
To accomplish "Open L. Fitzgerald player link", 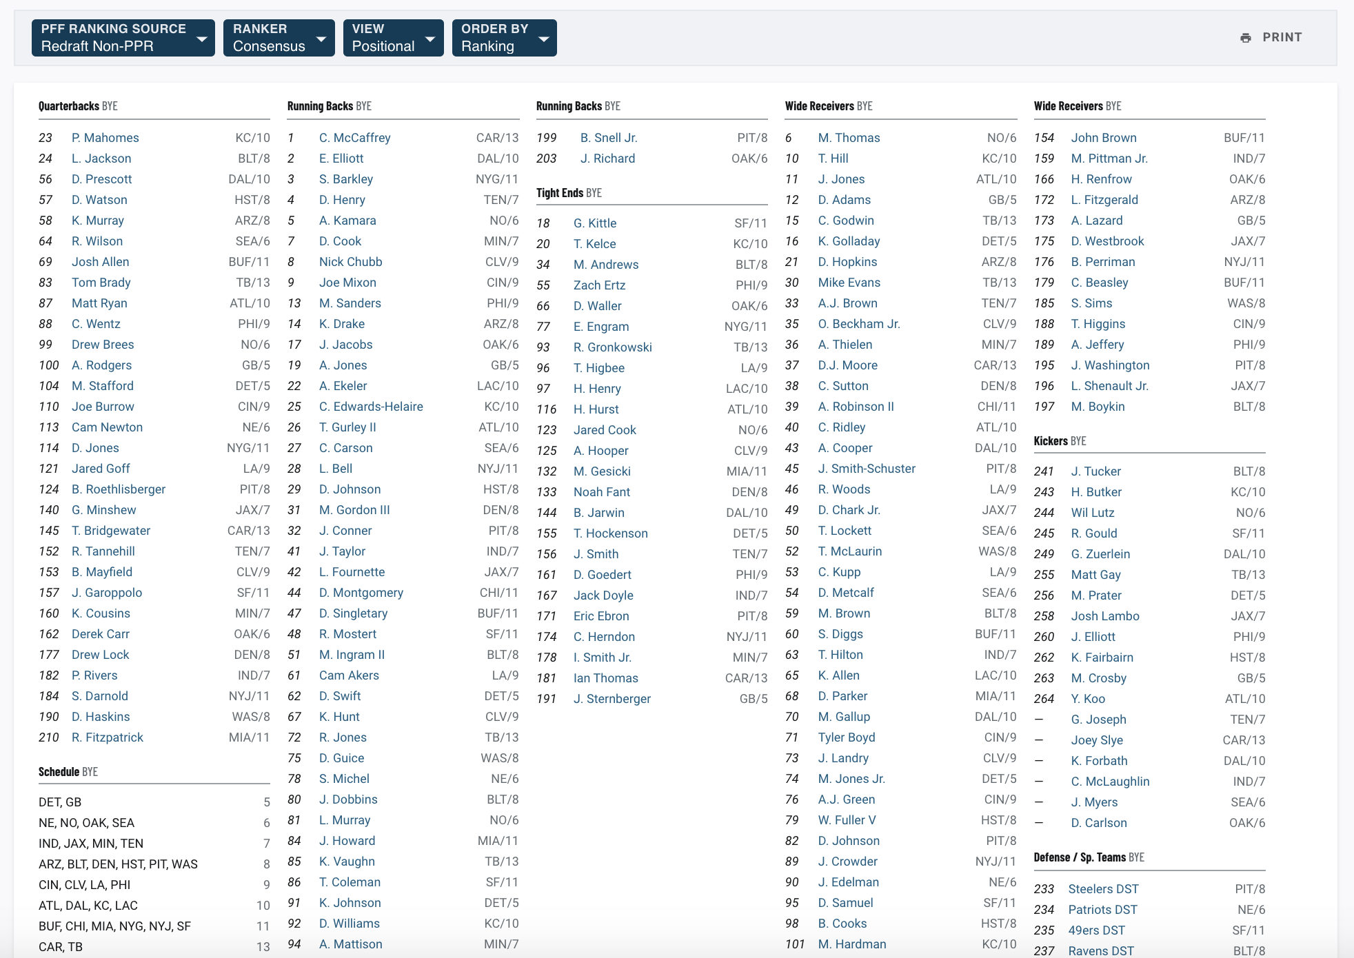I will (x=1104, y=200).
